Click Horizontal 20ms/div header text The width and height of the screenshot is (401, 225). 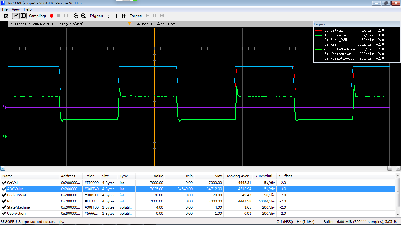[46, 24]
